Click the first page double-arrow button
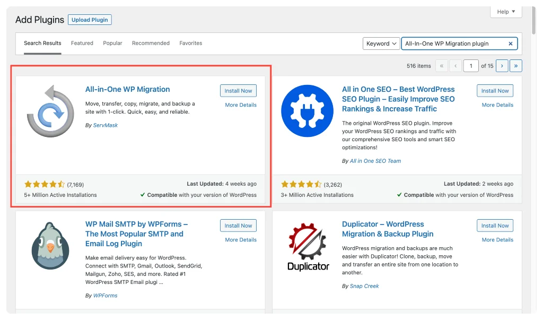The height and width of the screenshot is (320, 543). pyautogui.click(x=442, y=66)
